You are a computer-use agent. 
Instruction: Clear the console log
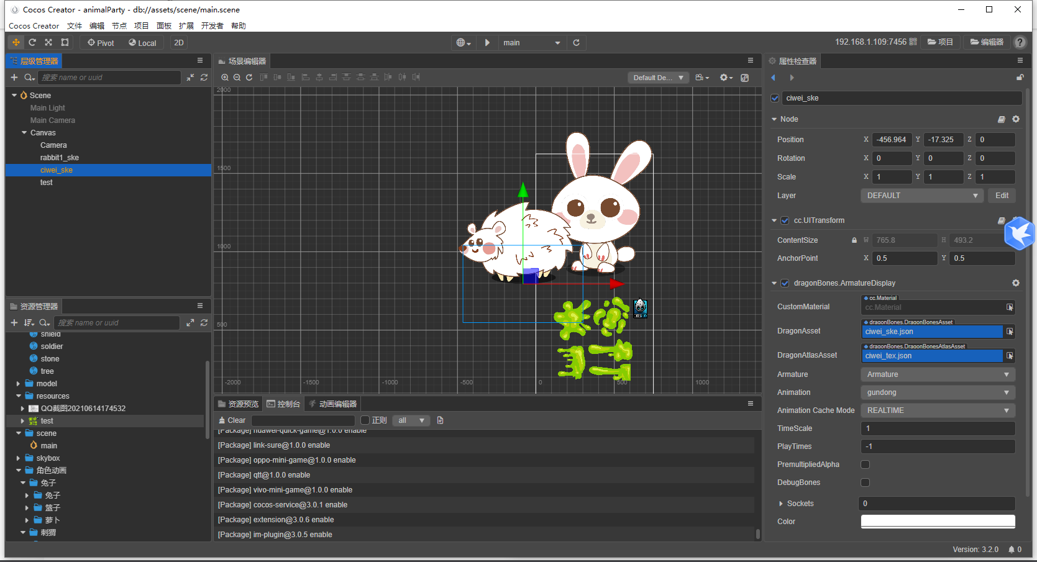[x=232, y=420]
